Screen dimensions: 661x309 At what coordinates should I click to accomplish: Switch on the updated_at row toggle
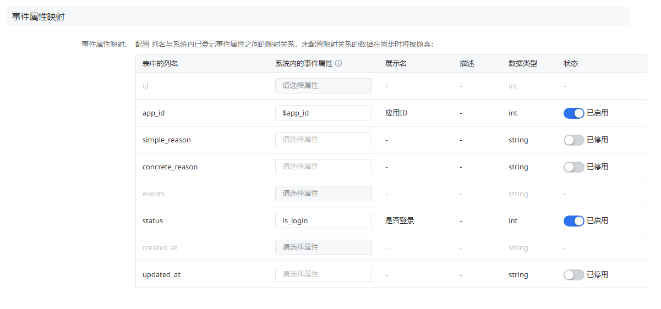573,275
